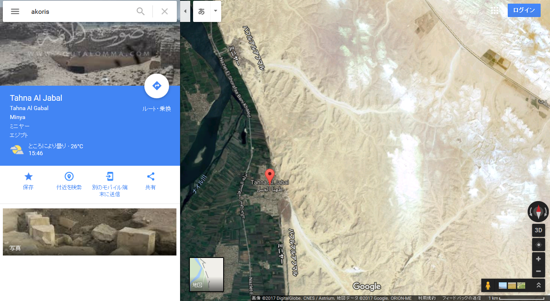550x301 pixels.
Task: Open directions with the blue route button
Action: coord(157,86)
